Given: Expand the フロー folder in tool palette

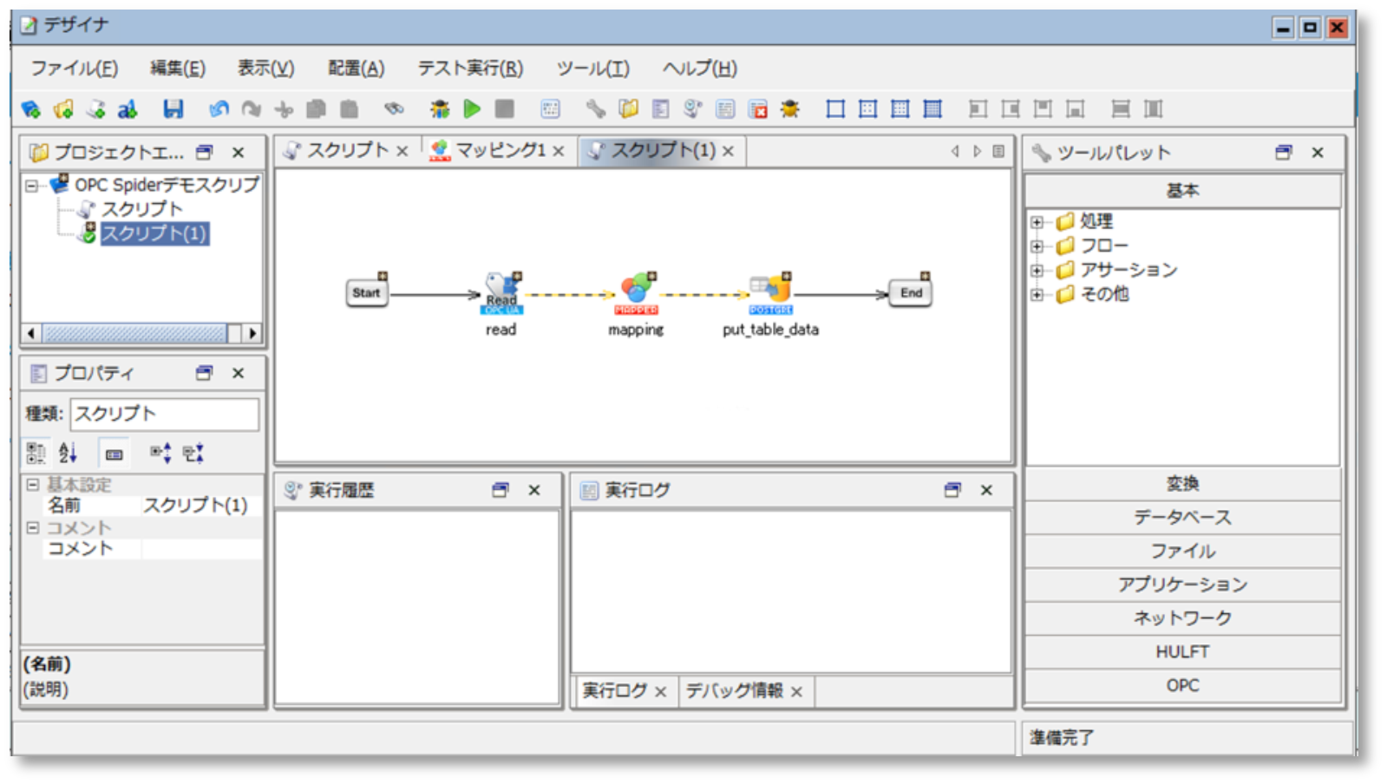Looking at the screenshot, I should click(1037, 246).
